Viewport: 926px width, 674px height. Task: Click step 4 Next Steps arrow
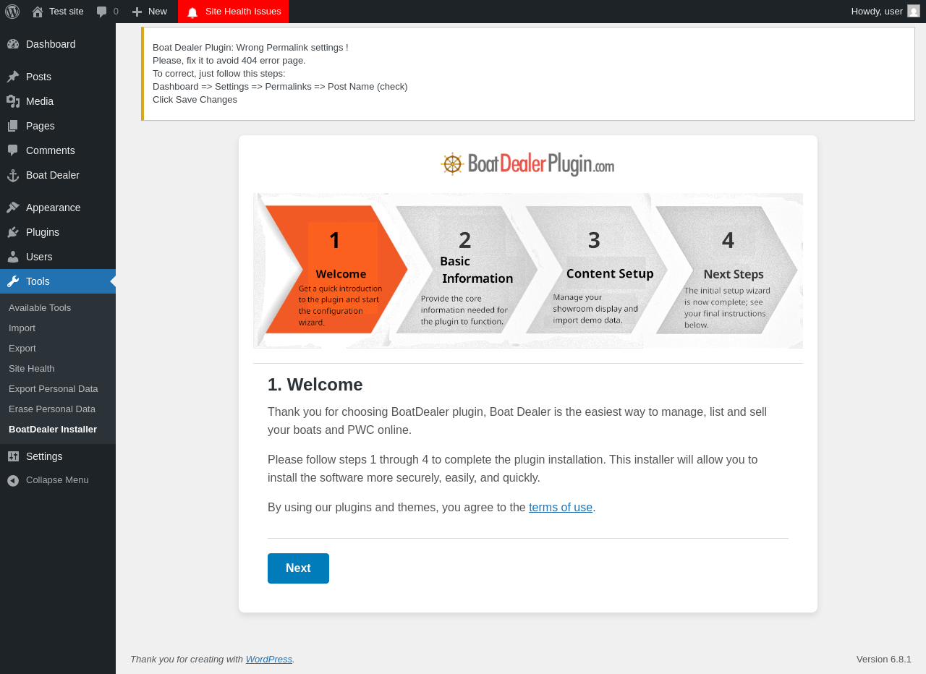pyautogui.click(x=726, y=270)
